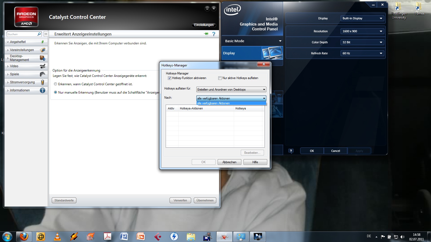
Task: Click the volume speaker icon in the system tray
Action: (402, 237)
